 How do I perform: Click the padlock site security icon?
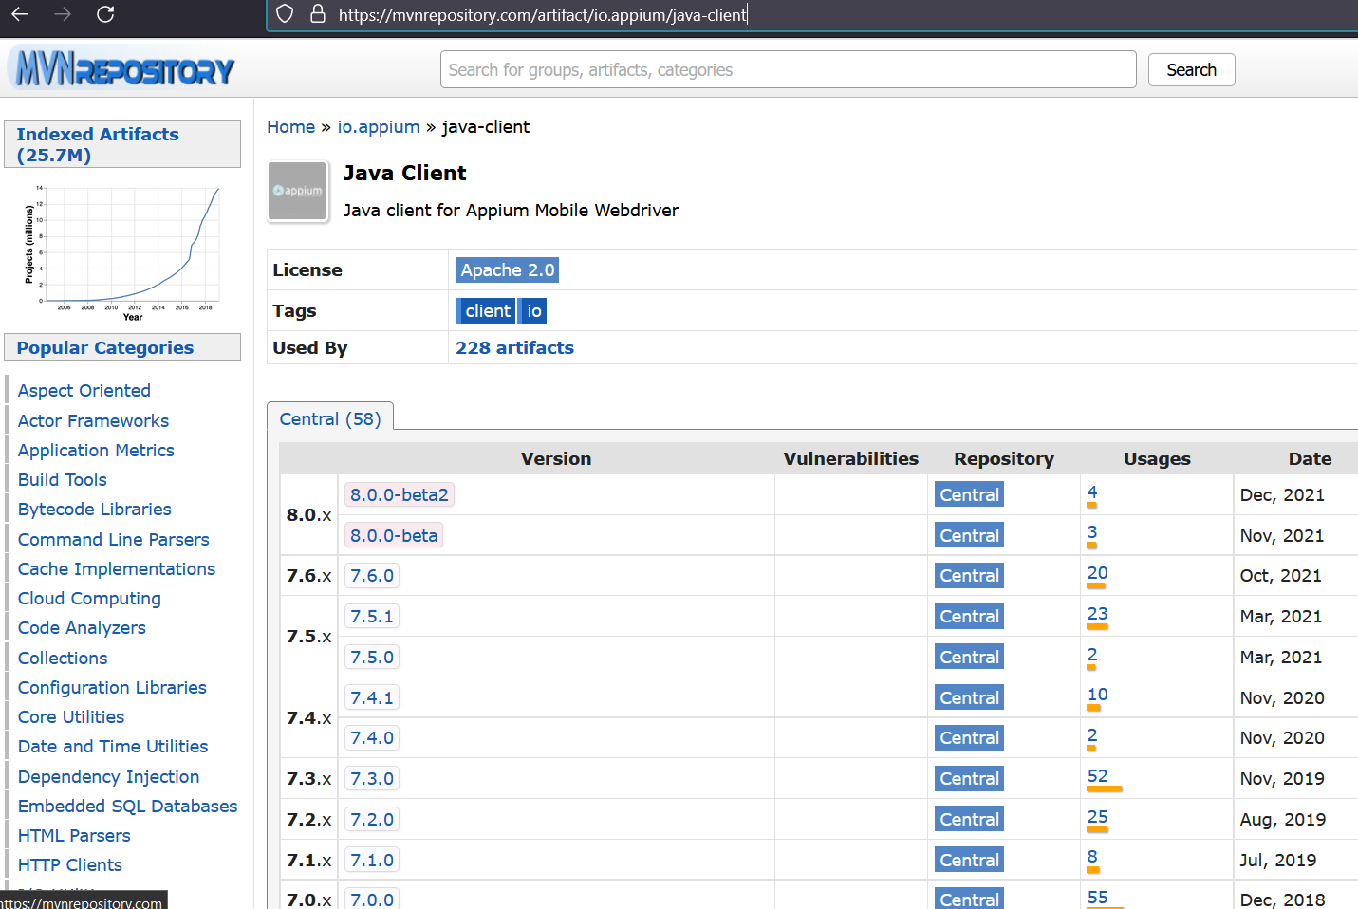[x=318, y=14]
